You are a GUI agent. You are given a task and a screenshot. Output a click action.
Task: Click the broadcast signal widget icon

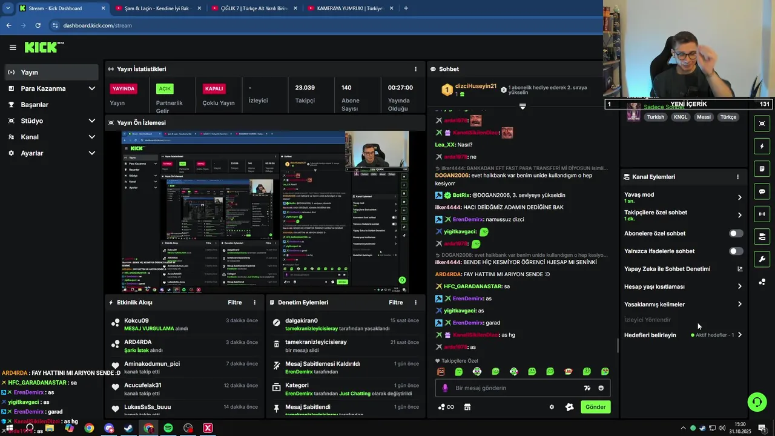click(x=762, y=214)
